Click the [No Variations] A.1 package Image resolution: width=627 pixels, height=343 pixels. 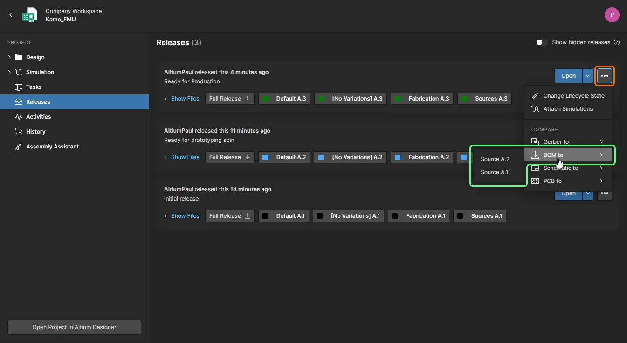click(348, 216)
